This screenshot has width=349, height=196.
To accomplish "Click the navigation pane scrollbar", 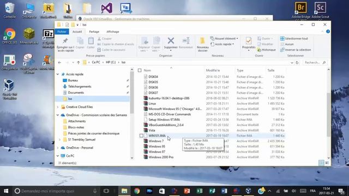I will tap(132, 92).
